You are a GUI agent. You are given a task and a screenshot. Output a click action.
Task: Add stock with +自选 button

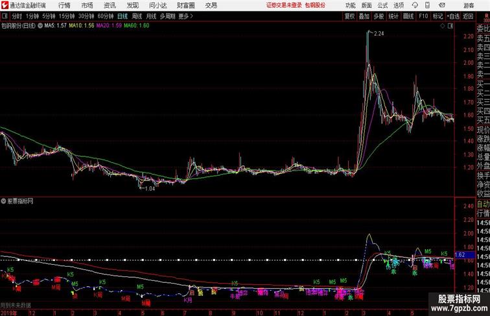coord(453,16)
